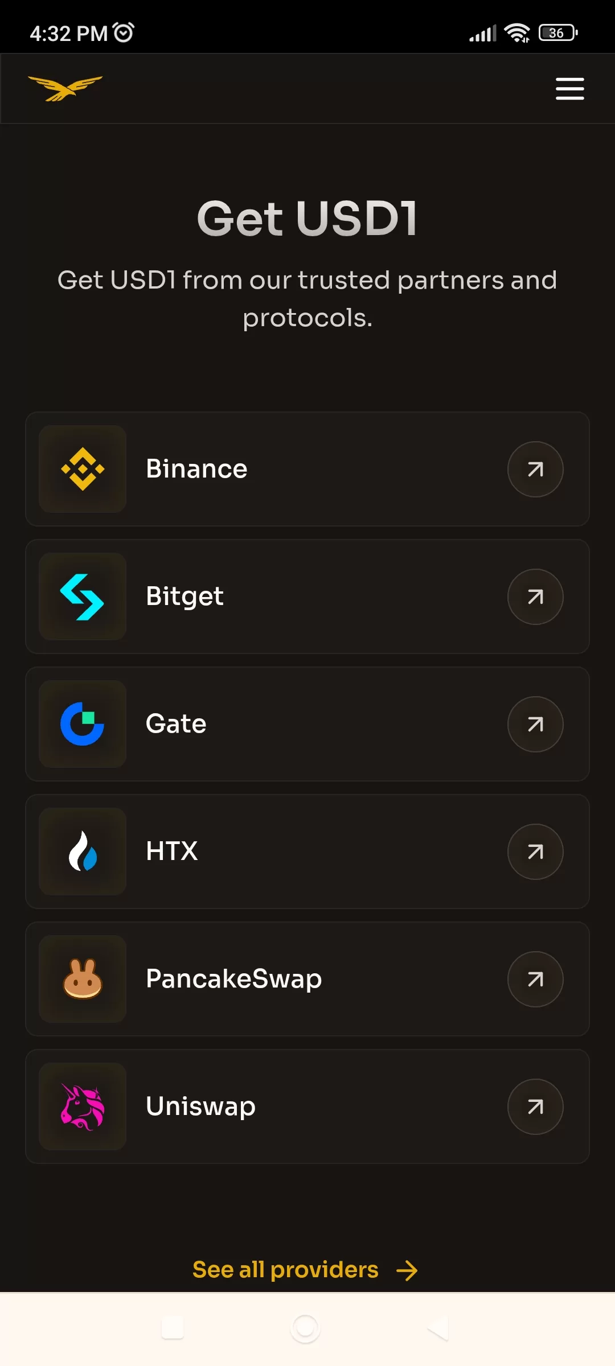Click the PancakeSwap bunny icon
Screen dimensions: 615x1366
(83, 979)
